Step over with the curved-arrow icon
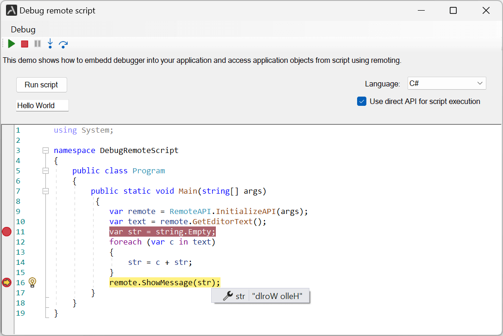Screen dimensions: 503x336 coord(63,44)
